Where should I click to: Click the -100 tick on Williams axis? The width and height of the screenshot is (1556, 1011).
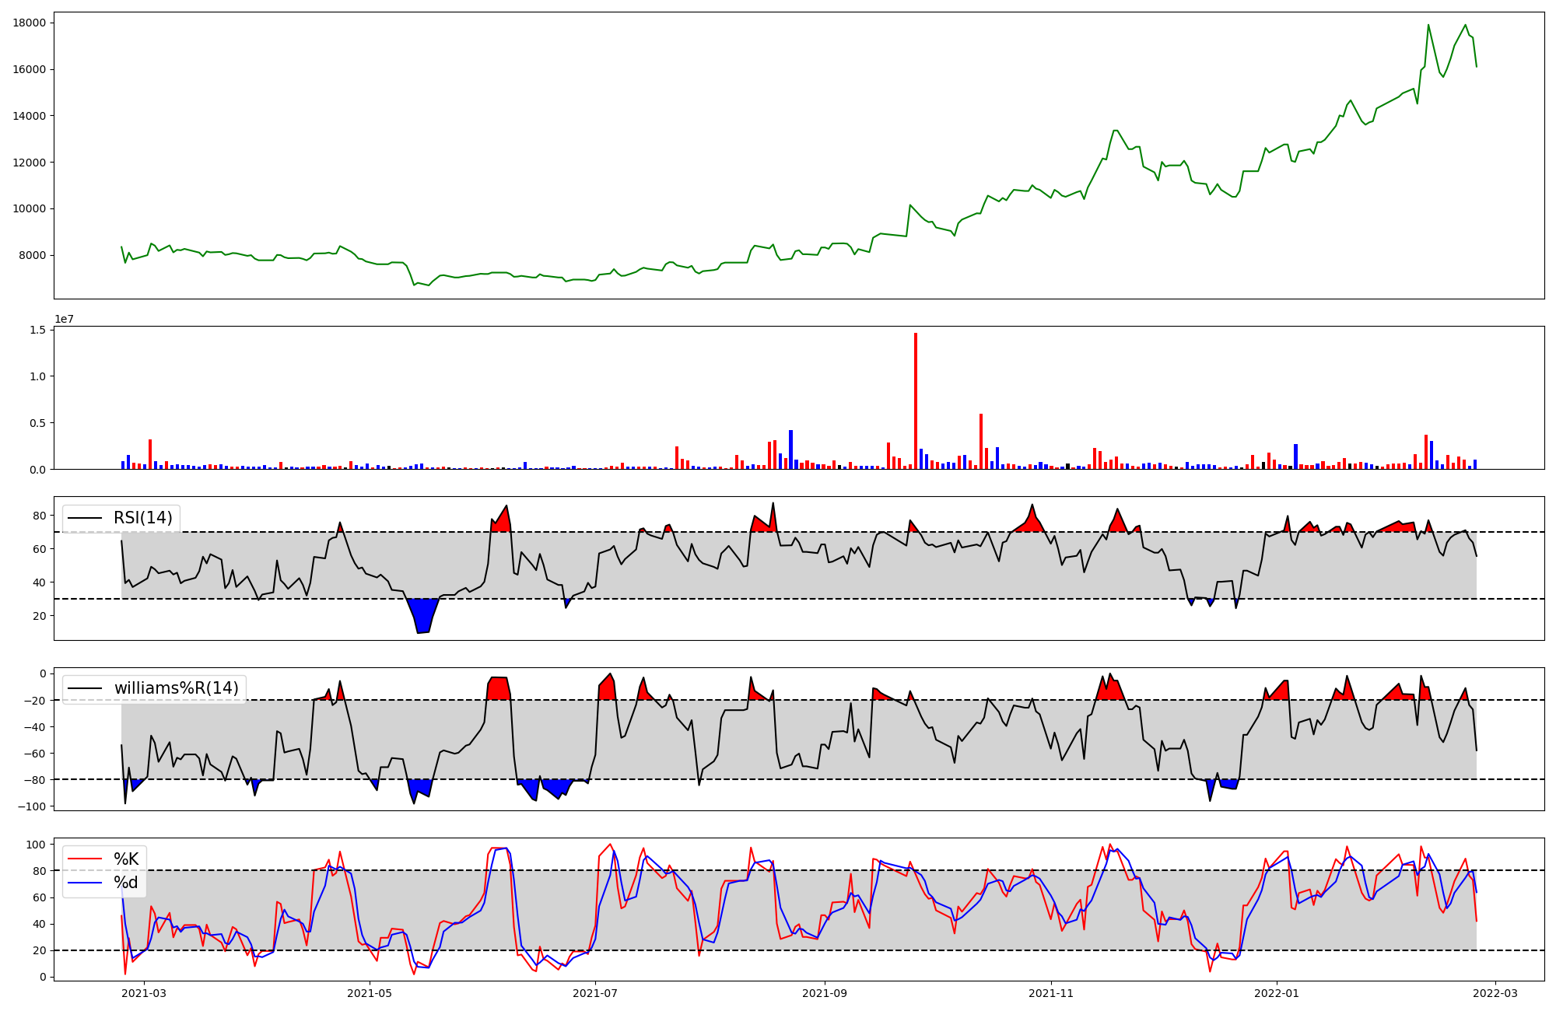(x=31, y=806)
